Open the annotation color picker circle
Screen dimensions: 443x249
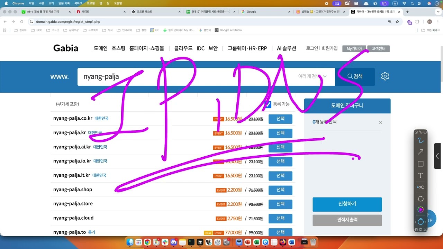(x=421, y=210)
